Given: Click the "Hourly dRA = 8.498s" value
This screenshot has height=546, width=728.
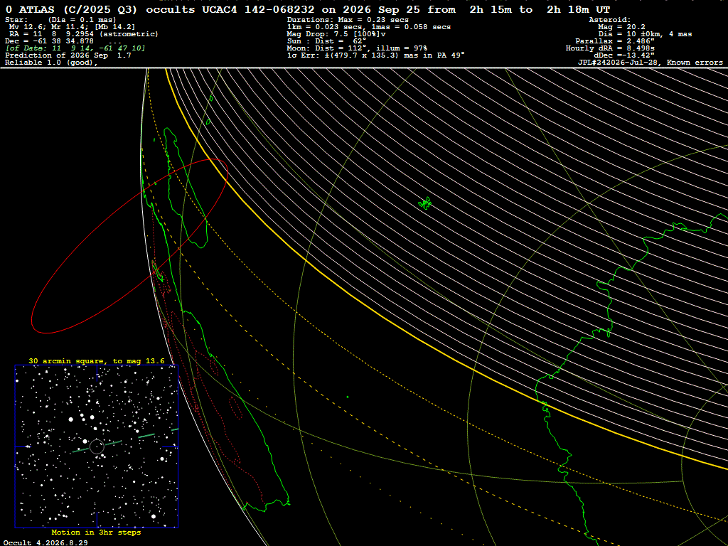Looking at the screenshot, I should (x=610, y=48).
